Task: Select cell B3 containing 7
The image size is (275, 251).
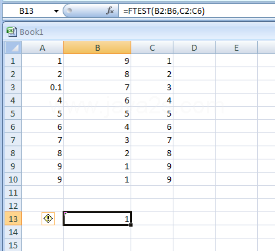Action: tap(98, 87)
